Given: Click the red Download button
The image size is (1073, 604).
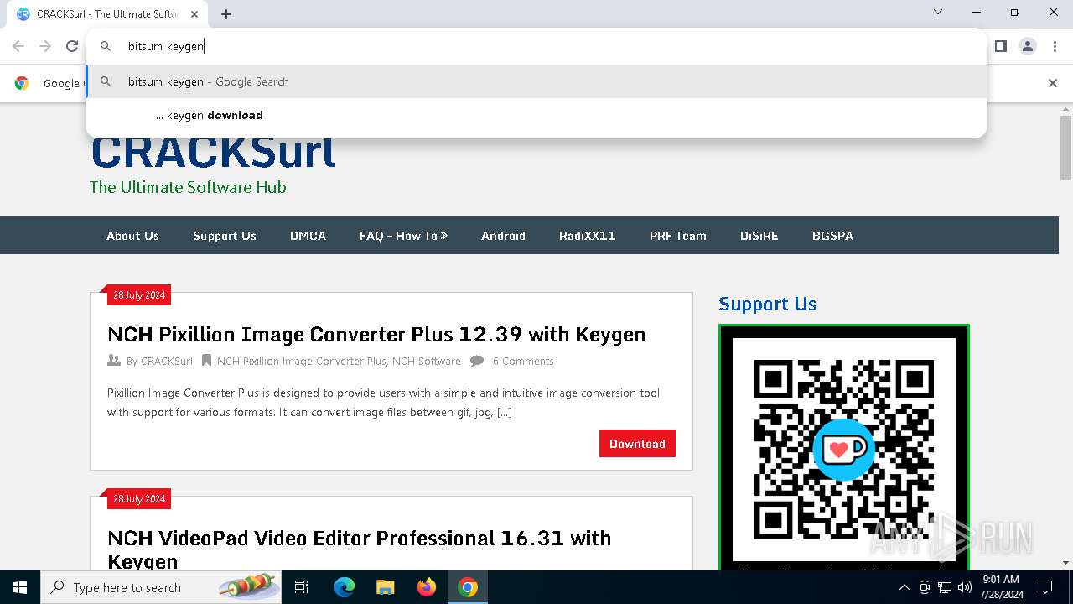Looking at the screenshot, I should coord(637,444).
